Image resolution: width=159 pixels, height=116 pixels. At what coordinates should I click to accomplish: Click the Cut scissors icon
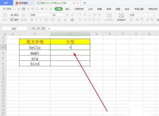pyautogui.click(x=12, y=15)
